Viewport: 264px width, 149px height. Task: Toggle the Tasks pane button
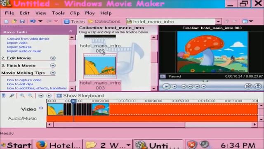[x=74, y=22]
